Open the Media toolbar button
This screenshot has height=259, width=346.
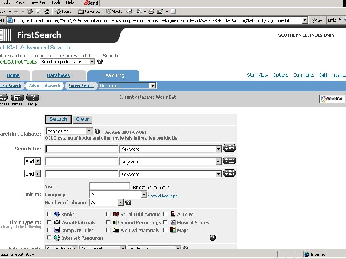point(114,12)
